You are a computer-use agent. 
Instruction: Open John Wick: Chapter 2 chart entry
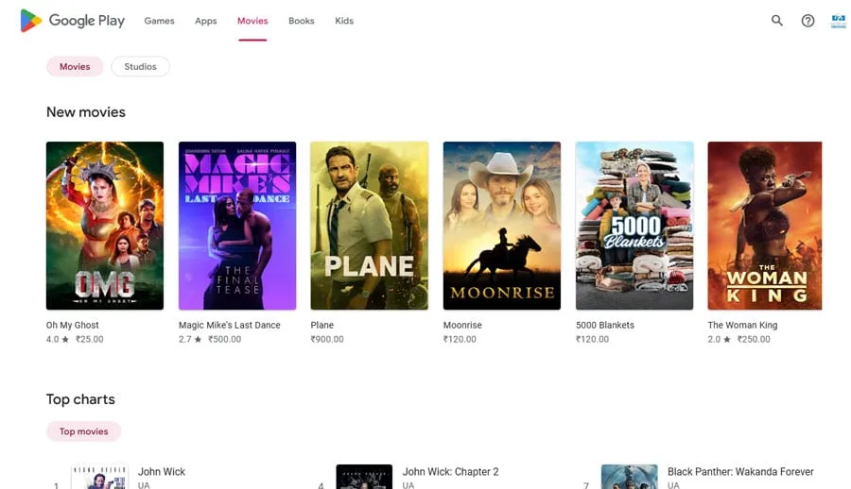pyautogui.click(x=450, y=472)
